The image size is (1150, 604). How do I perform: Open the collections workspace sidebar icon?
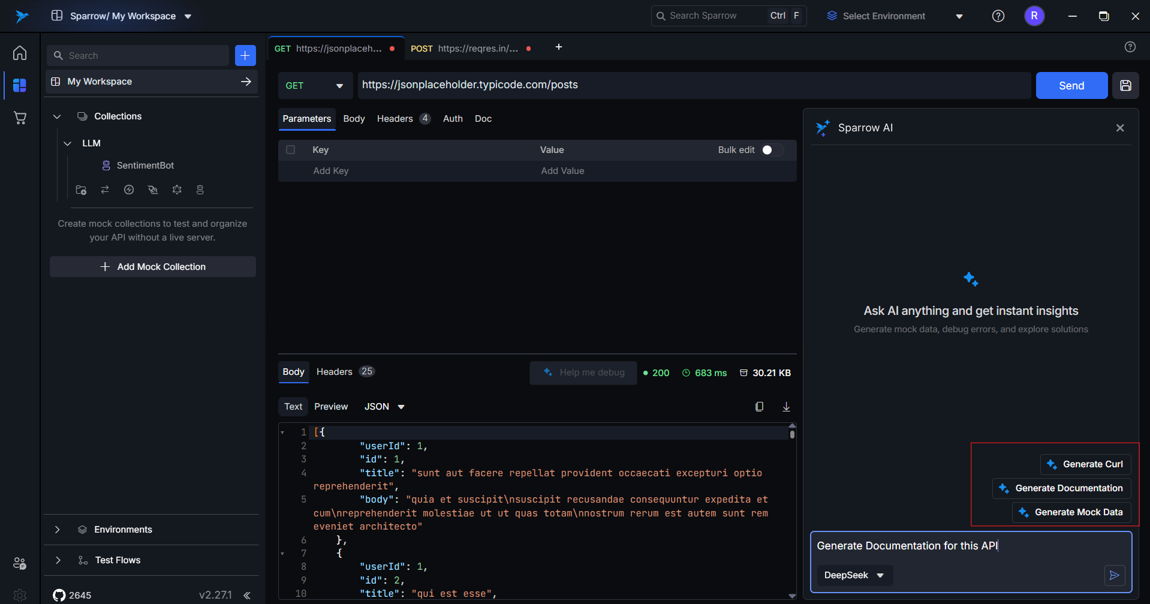tap(20, 85)
